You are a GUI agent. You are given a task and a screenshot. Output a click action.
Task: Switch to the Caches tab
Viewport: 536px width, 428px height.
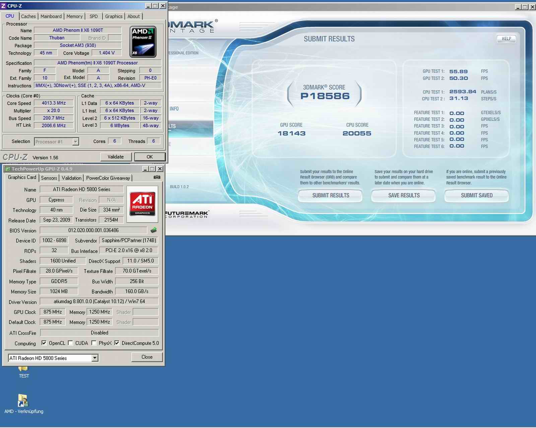28,16
